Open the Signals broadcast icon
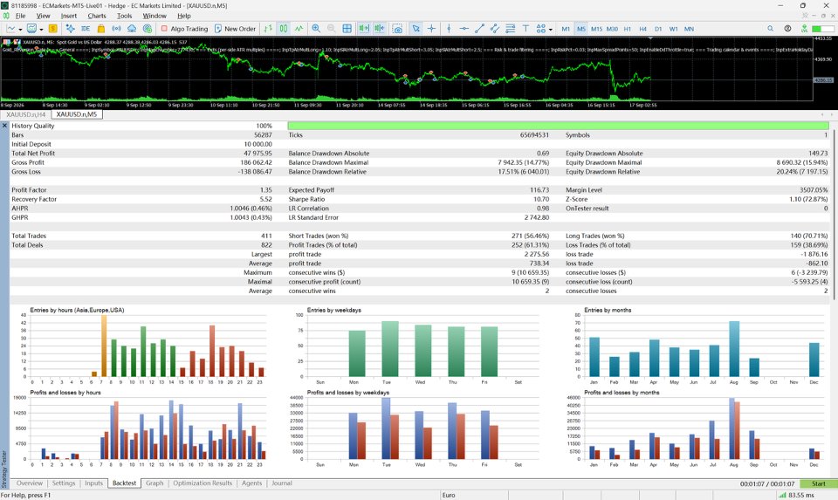This screenshot has height=500, width=838. [116, 28]
